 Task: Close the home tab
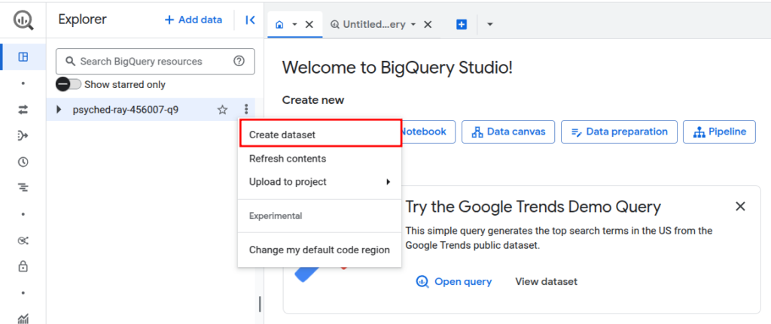[309, 25]
